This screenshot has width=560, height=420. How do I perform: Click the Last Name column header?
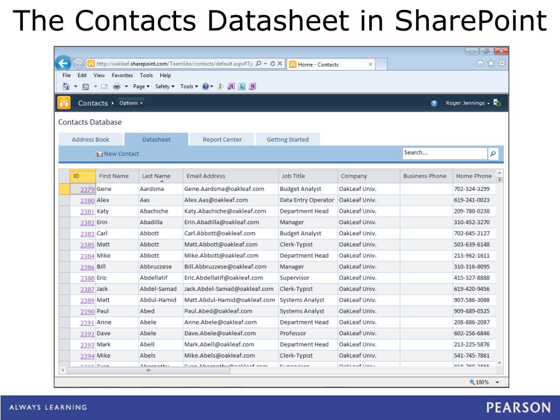tap(161, 176)
